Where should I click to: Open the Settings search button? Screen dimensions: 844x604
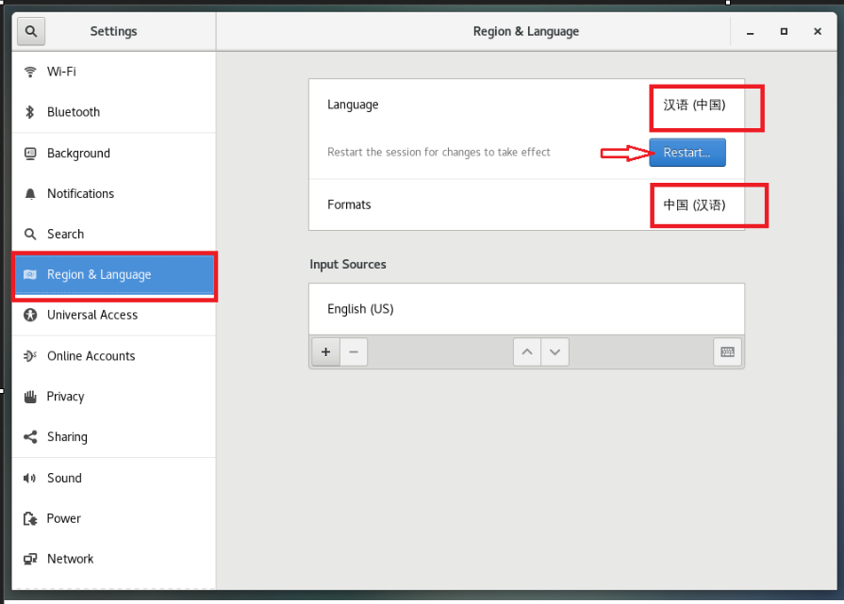click(x=31, y=31)
